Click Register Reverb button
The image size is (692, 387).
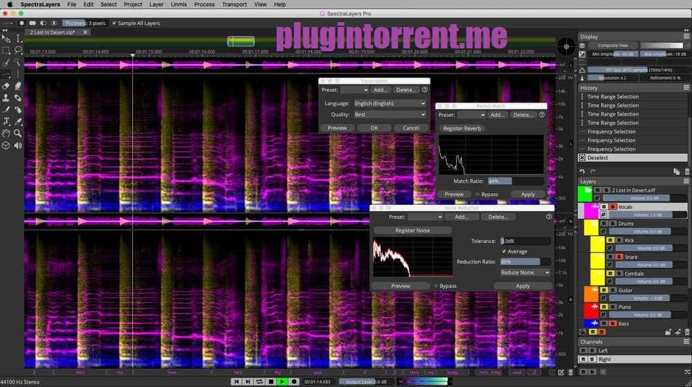pos(462,128)
